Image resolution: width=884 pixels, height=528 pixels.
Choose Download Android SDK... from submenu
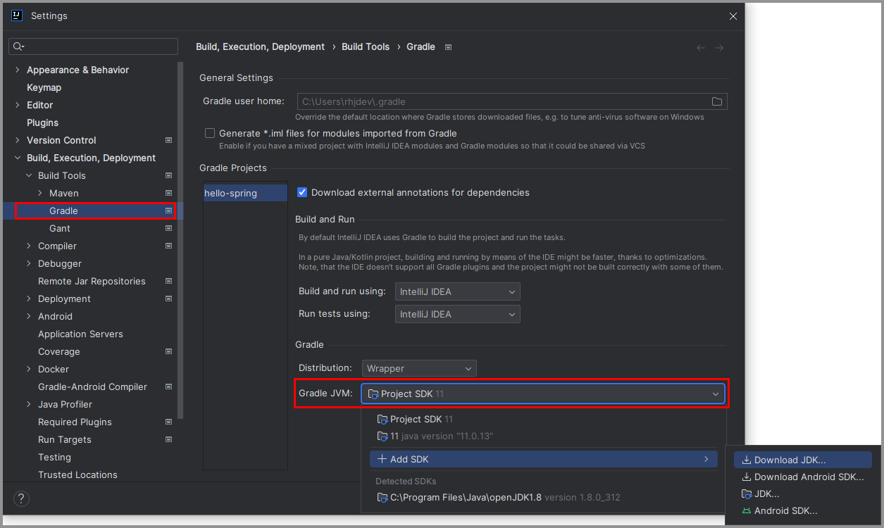[803, 477]
